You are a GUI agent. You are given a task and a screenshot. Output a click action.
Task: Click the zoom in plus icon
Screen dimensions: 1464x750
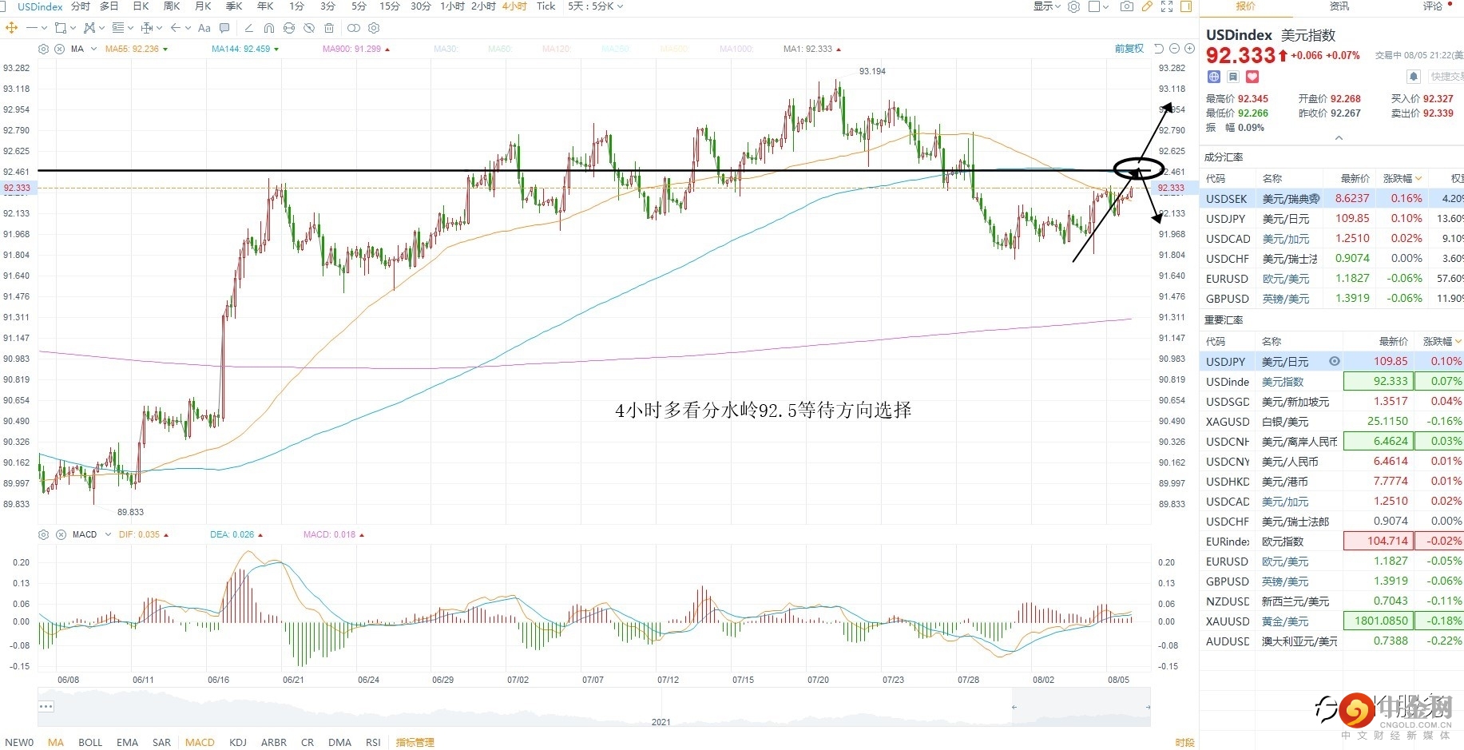[1189, 49]
